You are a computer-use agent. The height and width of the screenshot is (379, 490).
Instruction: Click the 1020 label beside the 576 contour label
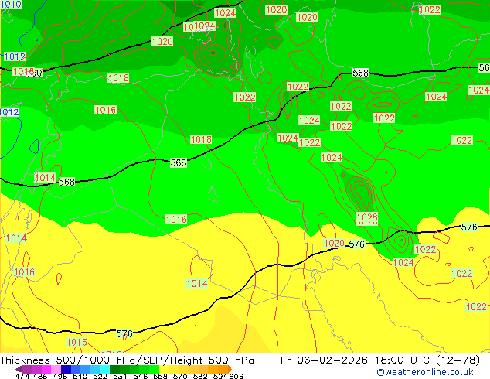[x=334, y=243]
